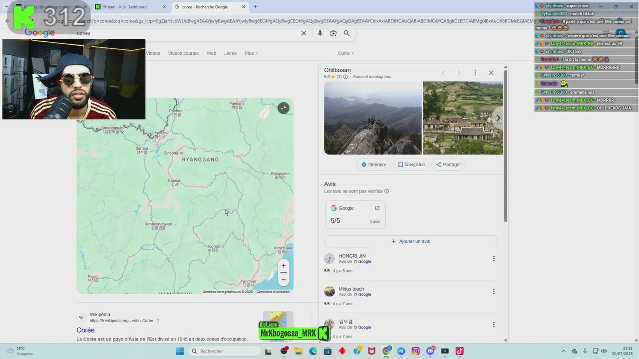This screenshot has height=359, width=639.
Task: Open the mountain ridge photo of Chilbosan
Action: [373, 118]
